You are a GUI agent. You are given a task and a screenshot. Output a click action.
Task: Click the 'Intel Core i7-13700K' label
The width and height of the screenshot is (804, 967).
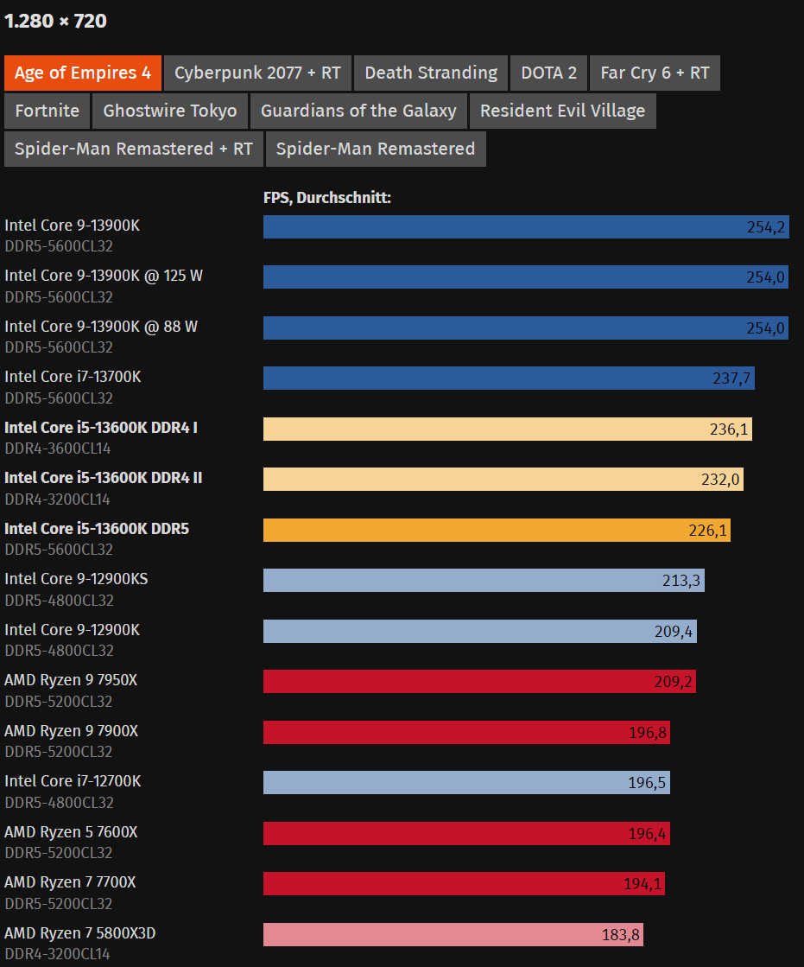[73, 377]
